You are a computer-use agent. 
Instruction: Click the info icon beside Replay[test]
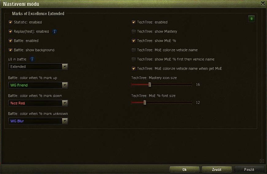(x=55, y=32)
